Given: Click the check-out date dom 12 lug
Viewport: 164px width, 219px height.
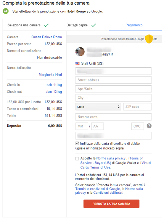Looking at the screenshot, I should tap(54, 92).
